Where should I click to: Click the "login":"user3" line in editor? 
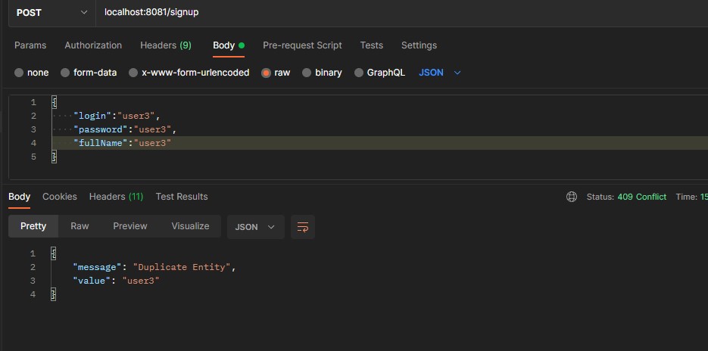pyautogui.click(x=117, y=116)
